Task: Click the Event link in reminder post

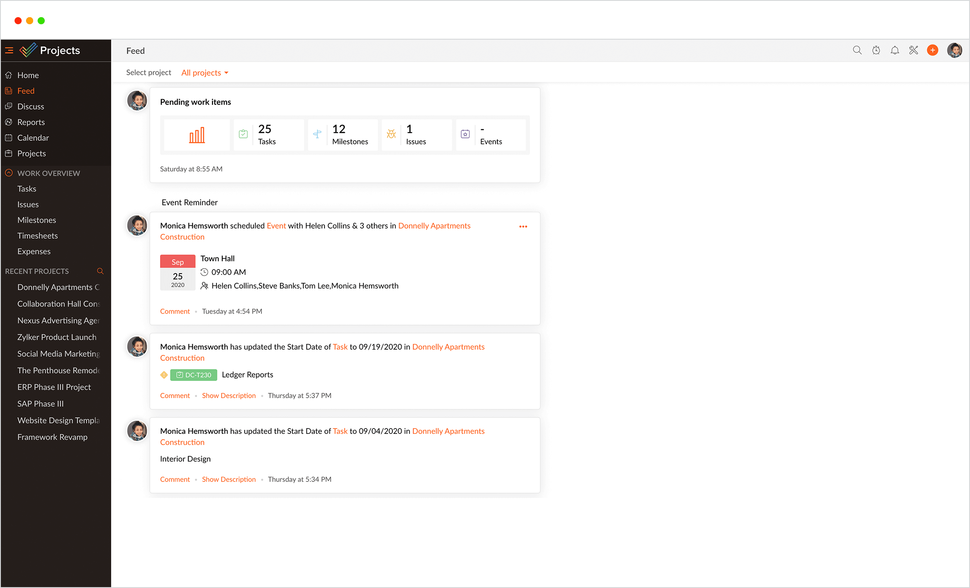Action: (276, 226)
